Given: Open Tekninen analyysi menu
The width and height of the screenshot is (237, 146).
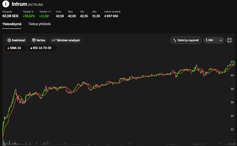Looking at the screenshot, I should 66,40.
